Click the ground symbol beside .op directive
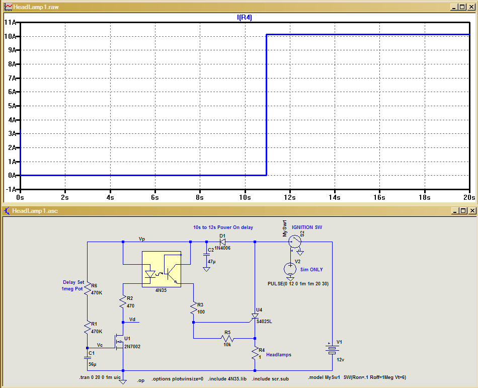 (123, 382)
